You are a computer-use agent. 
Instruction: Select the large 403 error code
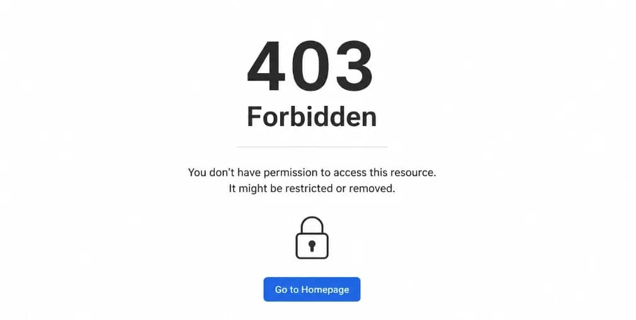pyautogui.click(x=310, y=66)
